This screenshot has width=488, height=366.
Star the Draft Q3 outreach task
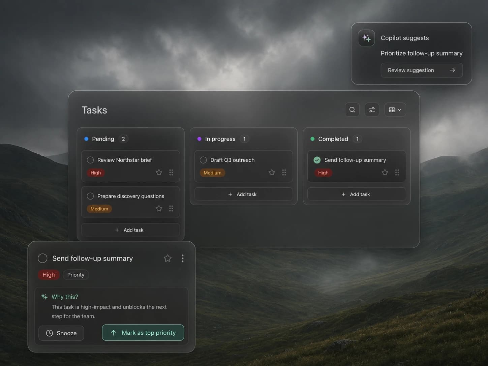pos(272,173)
